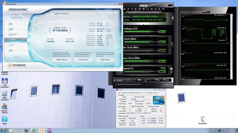Select Afterburner profile slot 1
This screenshot has height=133, width=238.
pos(124,80)
